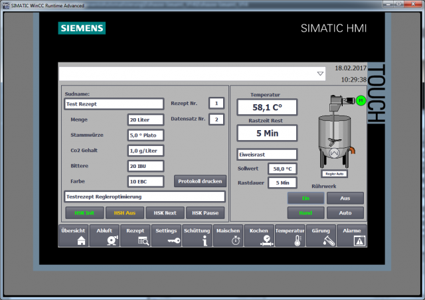Close the WinCC Runtime window
This screenshot has height=300, width=425.
pos(413,4)
